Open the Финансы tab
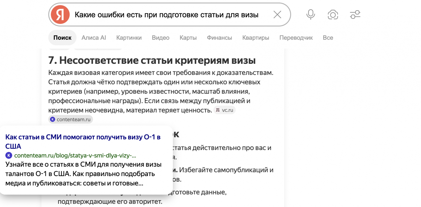This screenshot has width=421, height=207. (x=219, y=38)
